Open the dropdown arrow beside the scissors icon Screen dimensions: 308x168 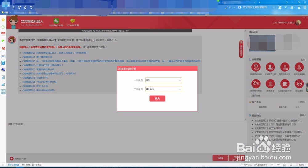tap(295, 7)
